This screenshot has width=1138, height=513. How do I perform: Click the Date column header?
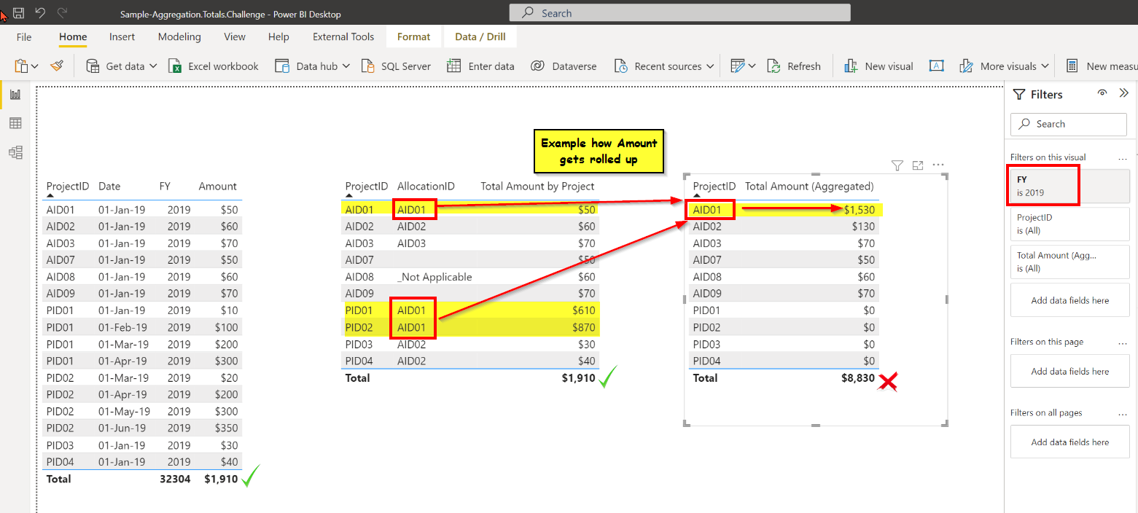(109, 187)
